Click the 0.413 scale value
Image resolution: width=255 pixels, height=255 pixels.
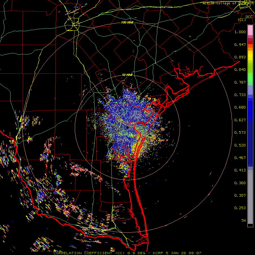point(240,170)
